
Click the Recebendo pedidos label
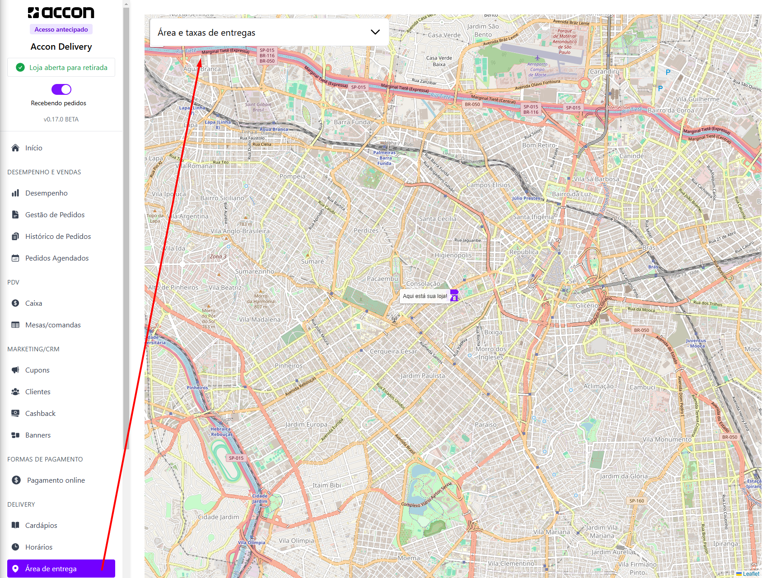(x=59, y=103)
